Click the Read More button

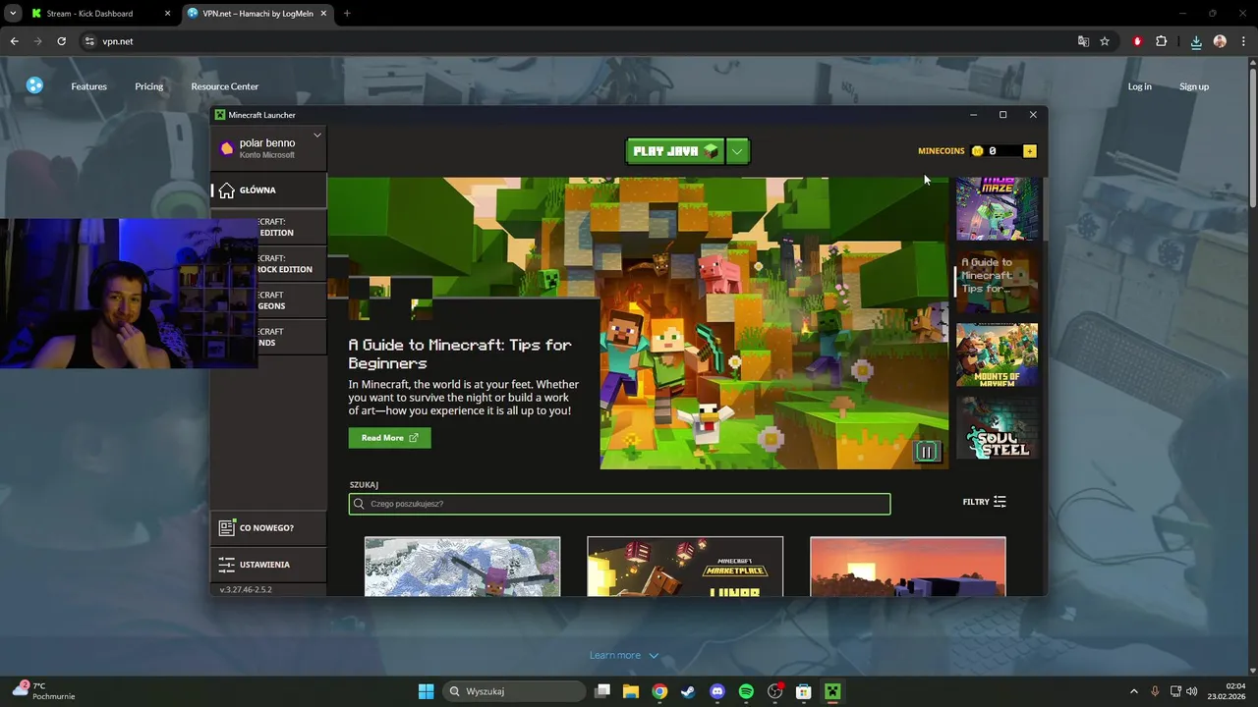[x=389, y=438]
